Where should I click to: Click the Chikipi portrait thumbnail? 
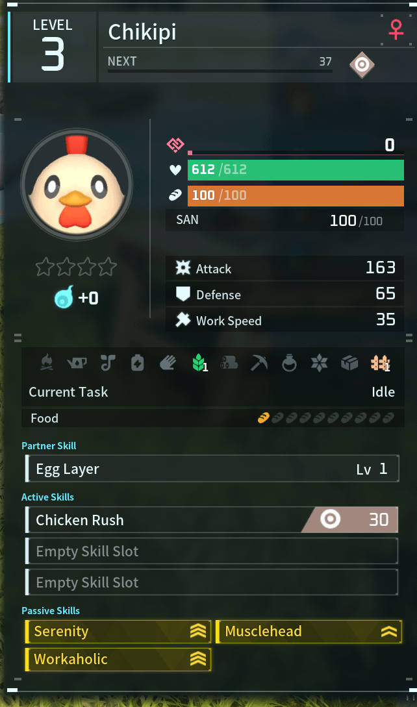click(x=76, y=184)
